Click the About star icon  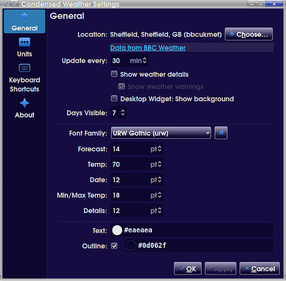(24, 103)
